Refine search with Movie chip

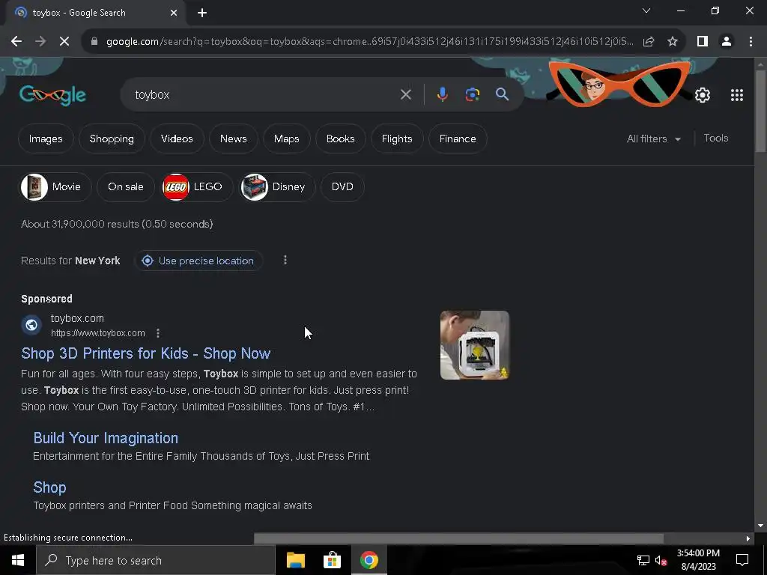pyautogui.click(x=55, y=186)
